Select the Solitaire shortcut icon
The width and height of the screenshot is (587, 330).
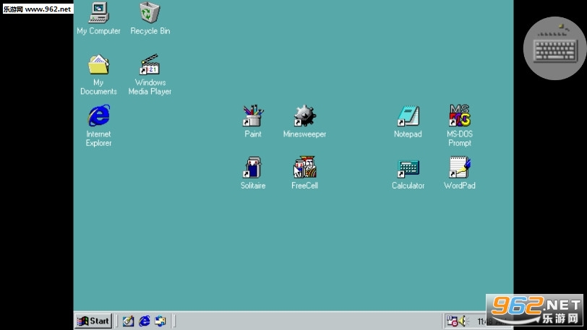[252, 168]
